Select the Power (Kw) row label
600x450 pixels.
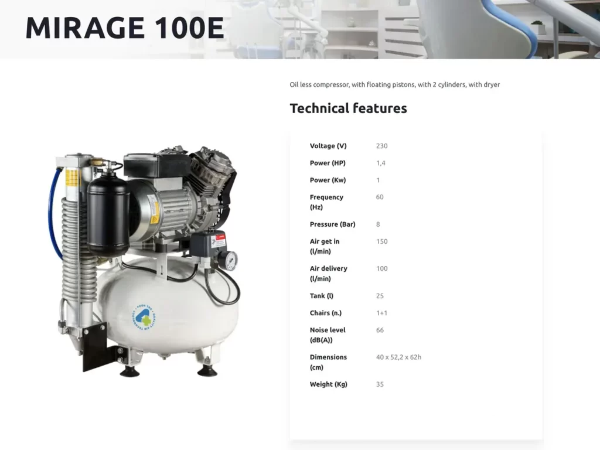point(328,180)
